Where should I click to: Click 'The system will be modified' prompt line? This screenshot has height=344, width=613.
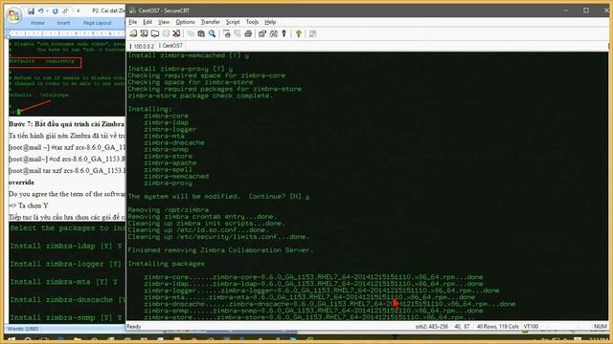pos(218,196)
